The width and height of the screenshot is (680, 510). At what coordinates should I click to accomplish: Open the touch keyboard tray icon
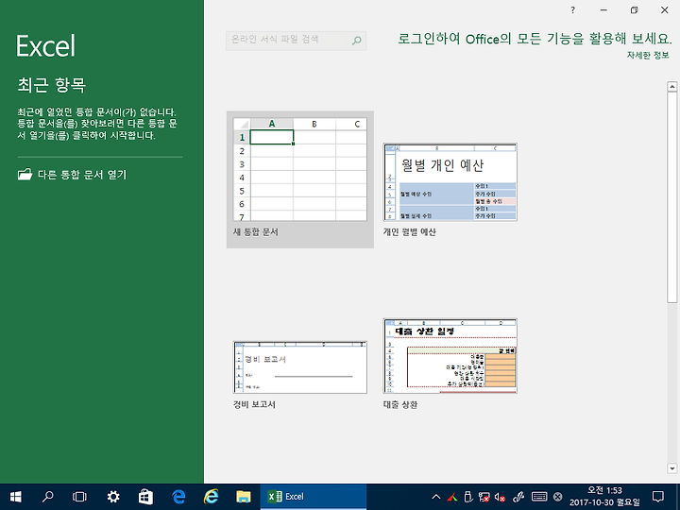click(539, 497)
